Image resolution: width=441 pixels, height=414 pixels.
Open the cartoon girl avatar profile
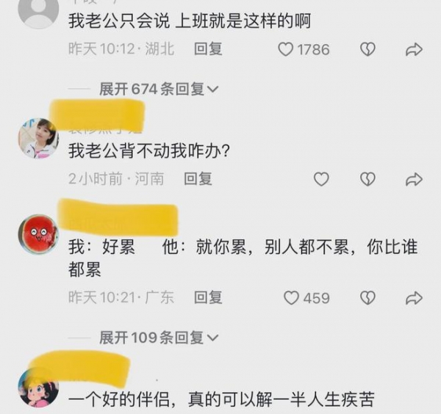tap(38, 388)
